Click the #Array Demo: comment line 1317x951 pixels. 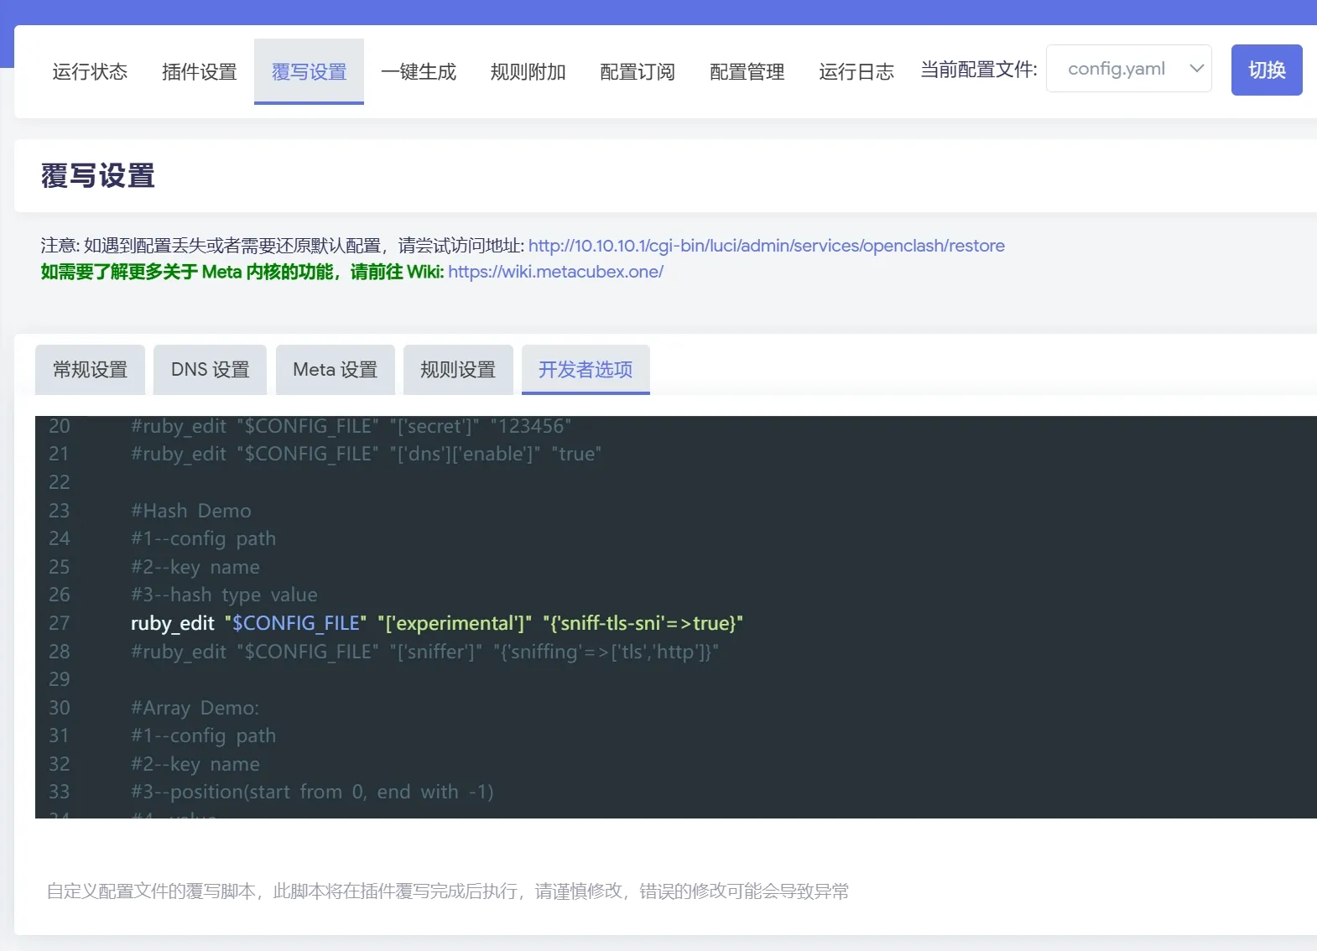(x=195, y=708)
